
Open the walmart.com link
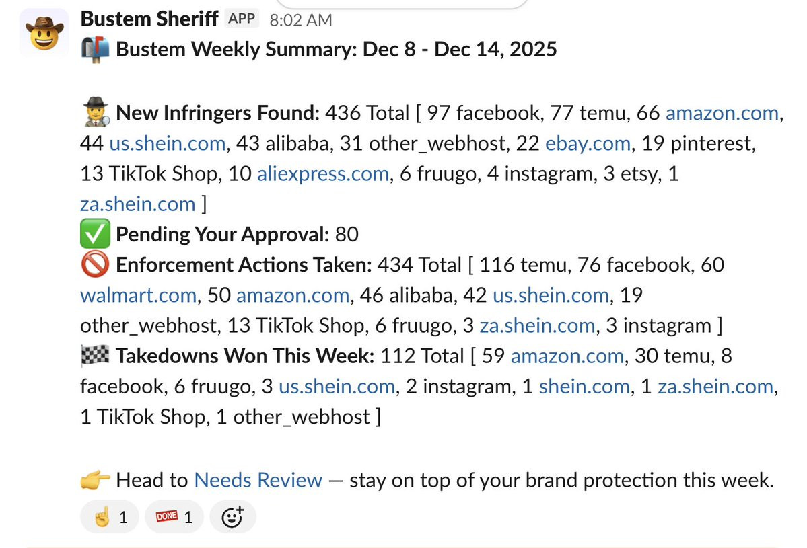(x=138, y=295)
